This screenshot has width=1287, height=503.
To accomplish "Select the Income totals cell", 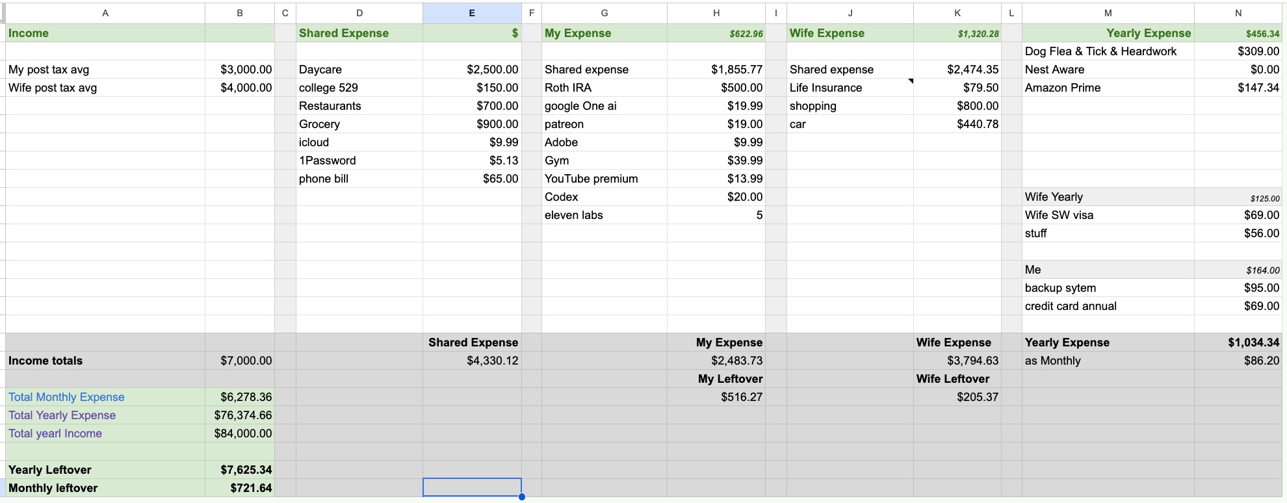I will (x=105, y=361).
